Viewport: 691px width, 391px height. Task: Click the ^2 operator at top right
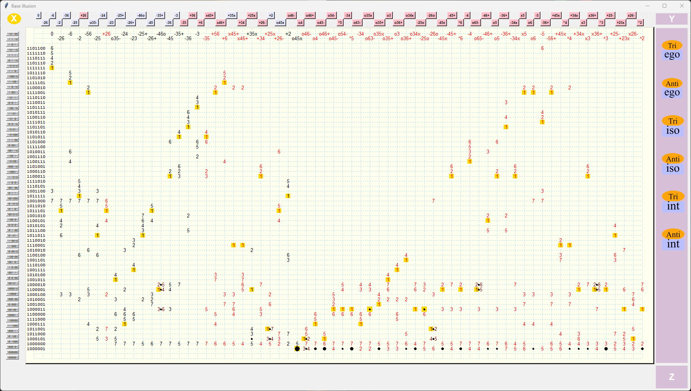(x=640, y=22)
